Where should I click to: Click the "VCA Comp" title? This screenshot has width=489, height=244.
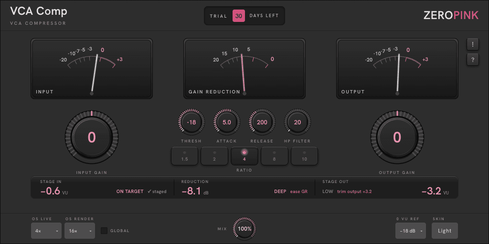point(39,11)
